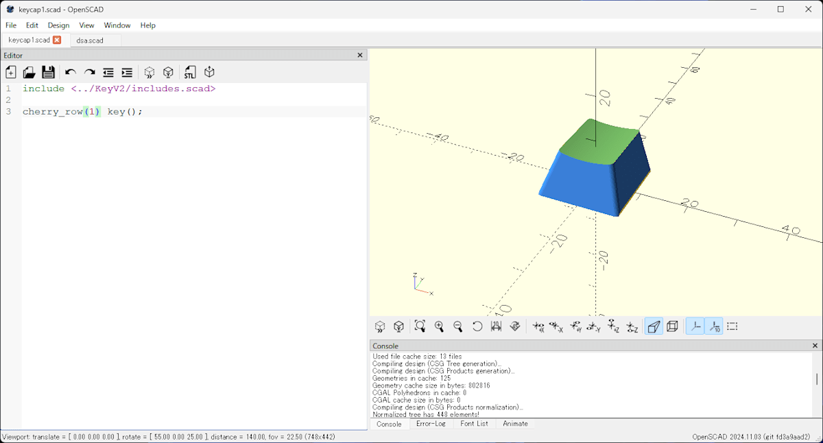Open the Help menu

tap(148, 25)
